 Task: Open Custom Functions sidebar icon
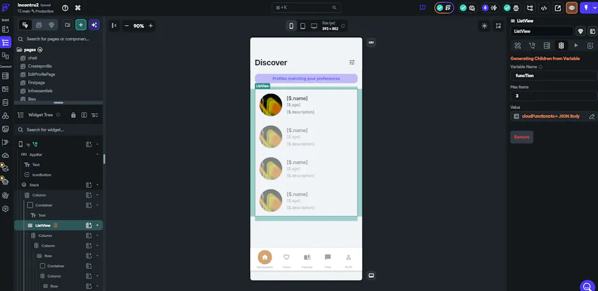(5, 143)
